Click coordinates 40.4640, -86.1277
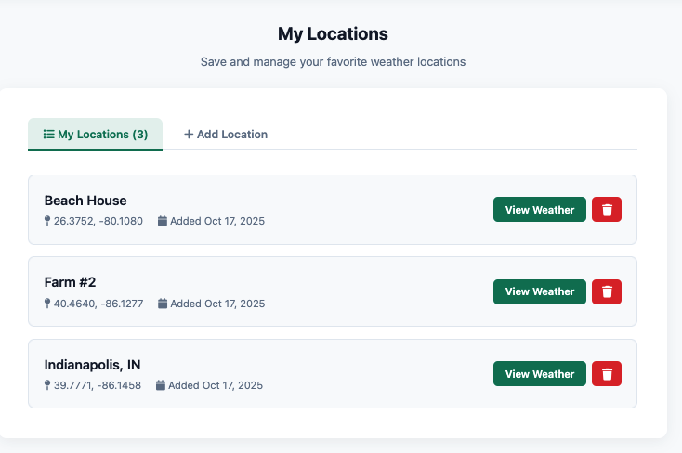The height and width of the screenshot is (453, 682). tap(98, 304)
